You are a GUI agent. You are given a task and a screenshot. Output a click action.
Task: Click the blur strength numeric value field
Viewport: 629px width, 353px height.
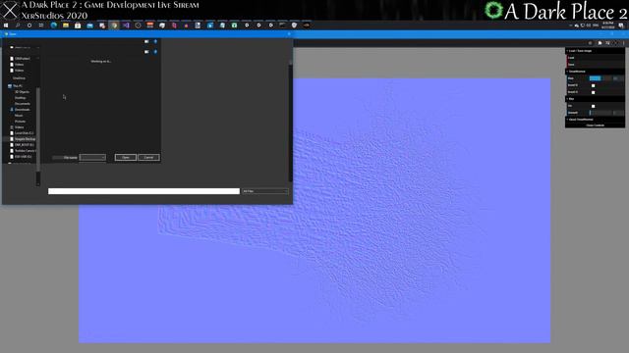[x=618, y=113]
